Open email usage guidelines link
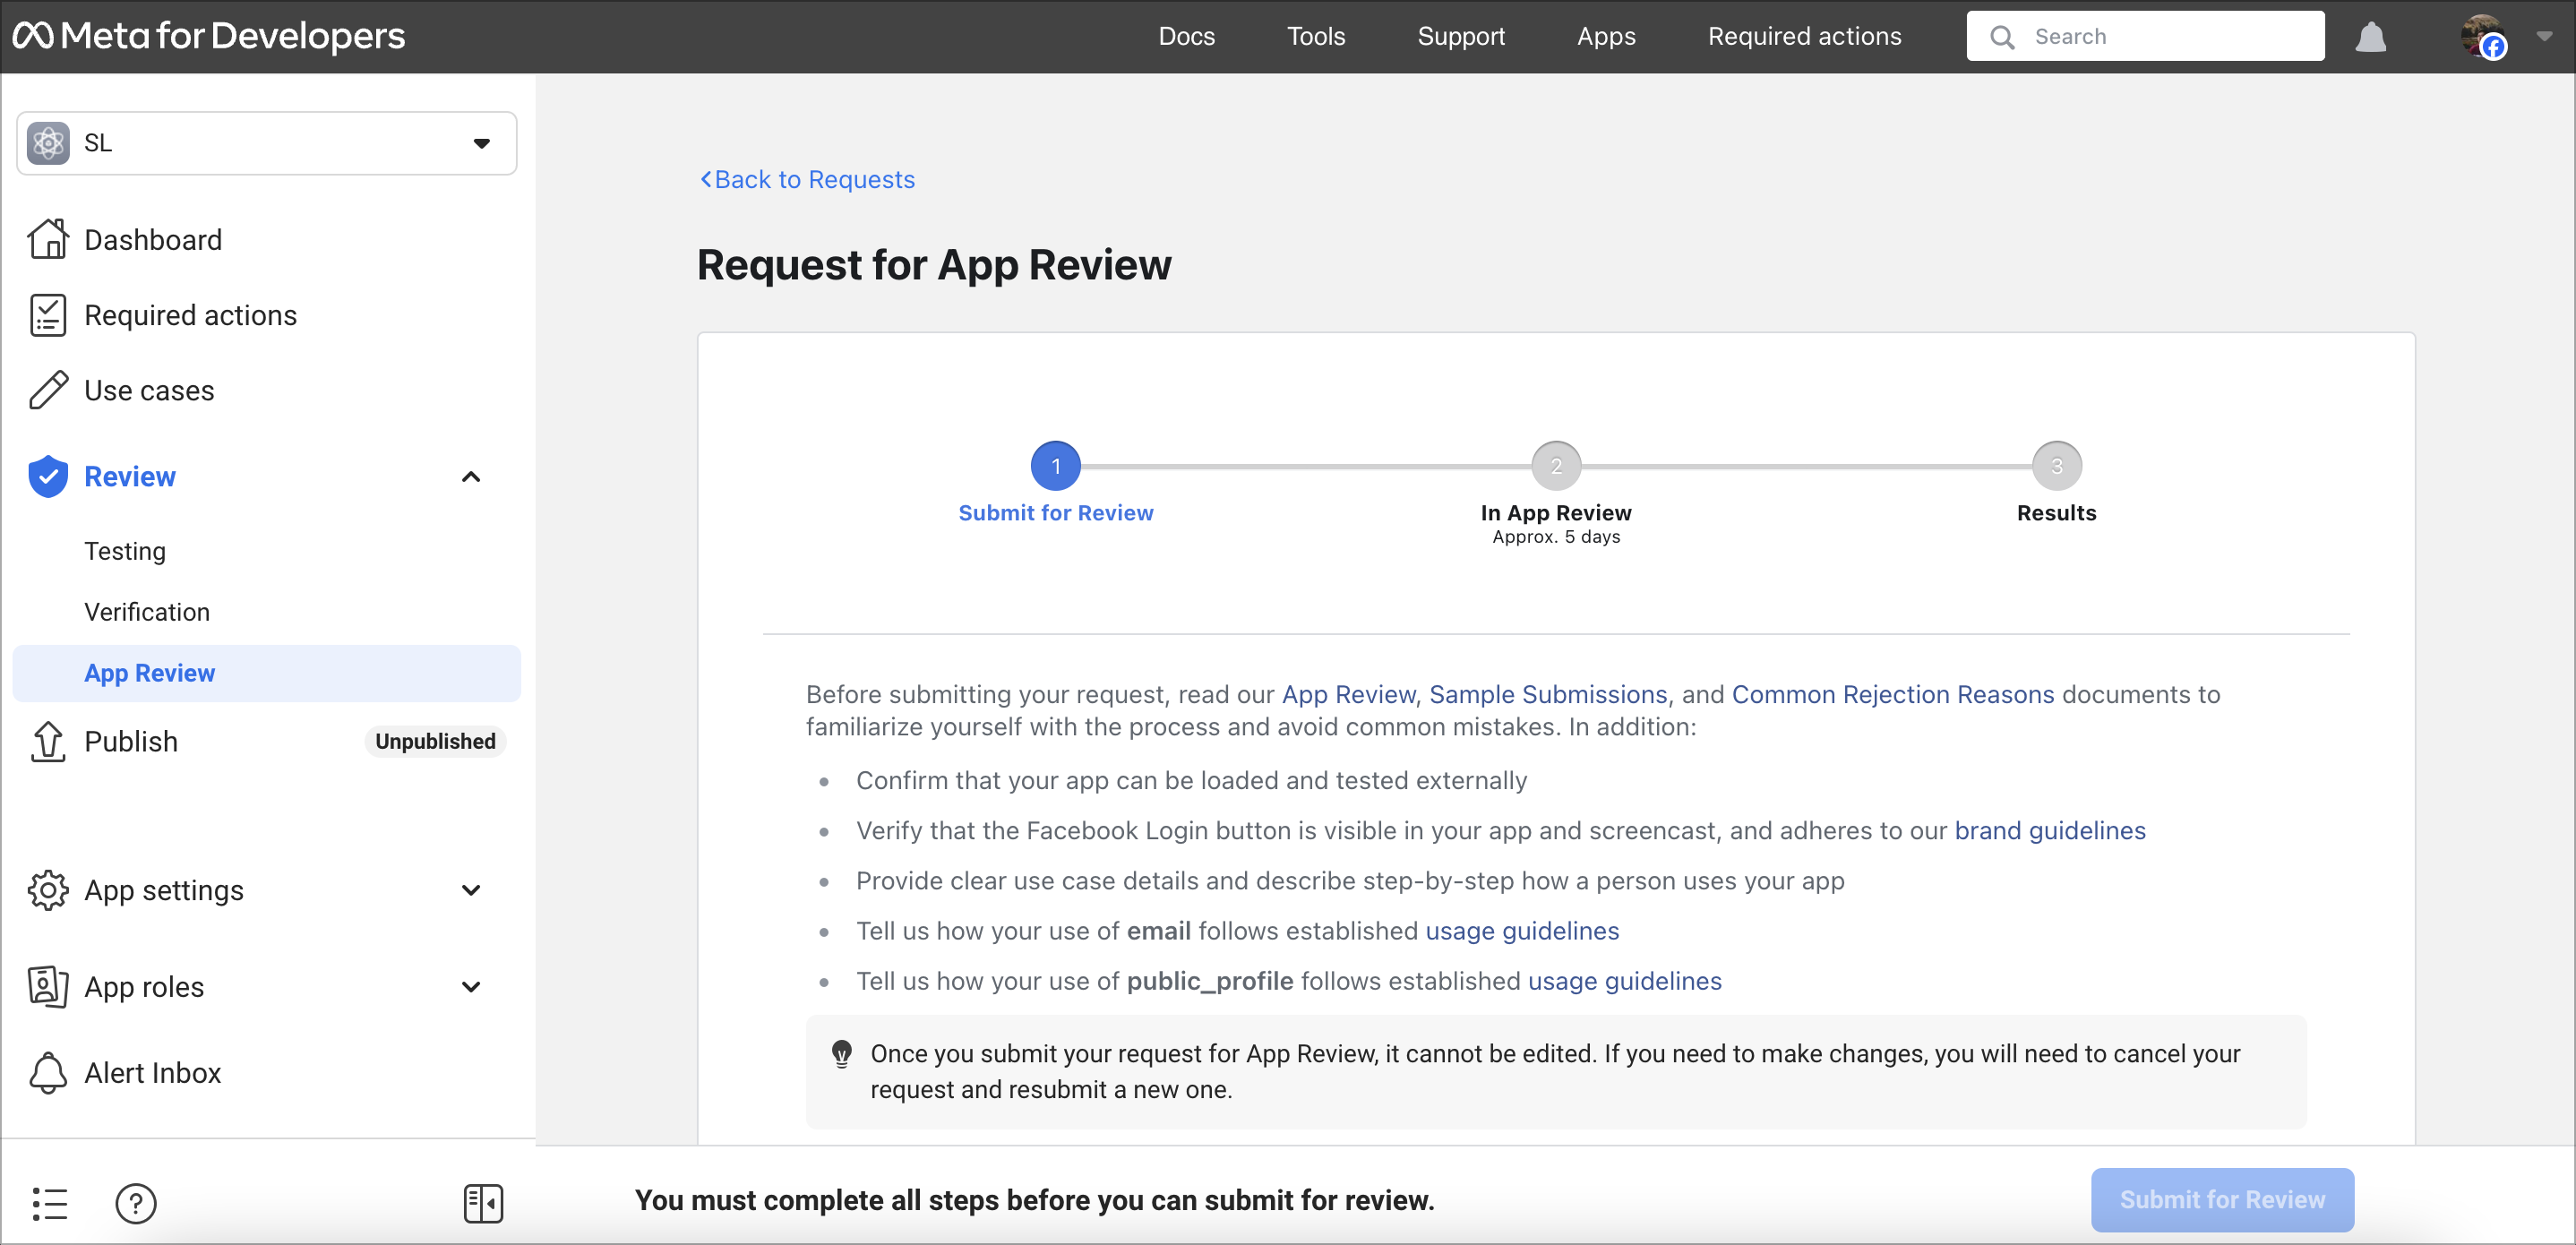 pyautogui.click(x=1521, y=931)
